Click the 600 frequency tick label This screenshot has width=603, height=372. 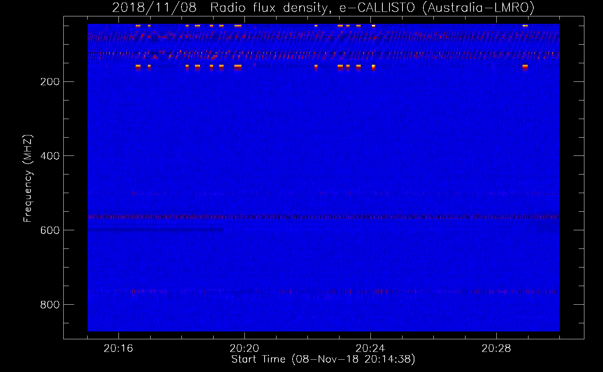point(50,230)
